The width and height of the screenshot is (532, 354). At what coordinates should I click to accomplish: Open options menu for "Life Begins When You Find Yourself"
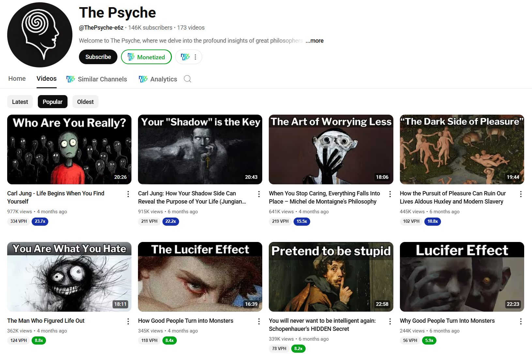tap(128, 194)
